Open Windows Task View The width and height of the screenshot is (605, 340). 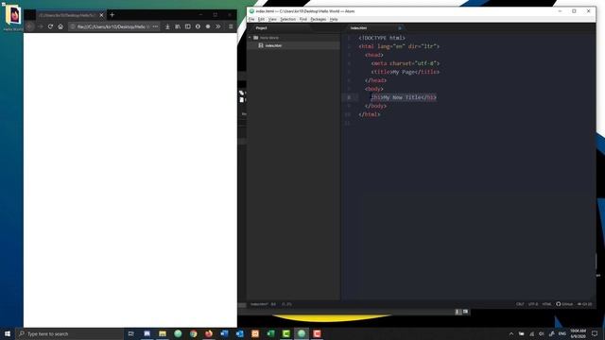coord(130,333)
